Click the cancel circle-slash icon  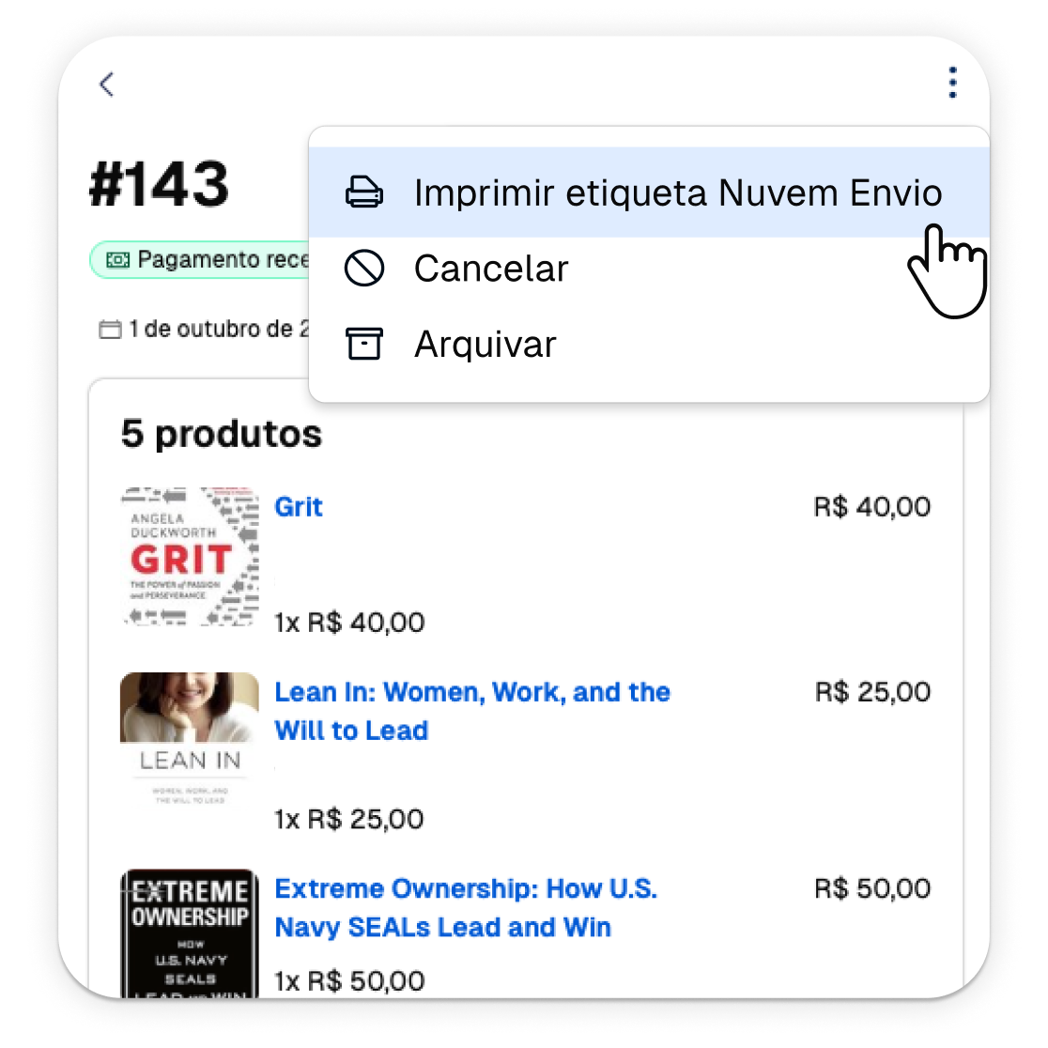point(364,268)
